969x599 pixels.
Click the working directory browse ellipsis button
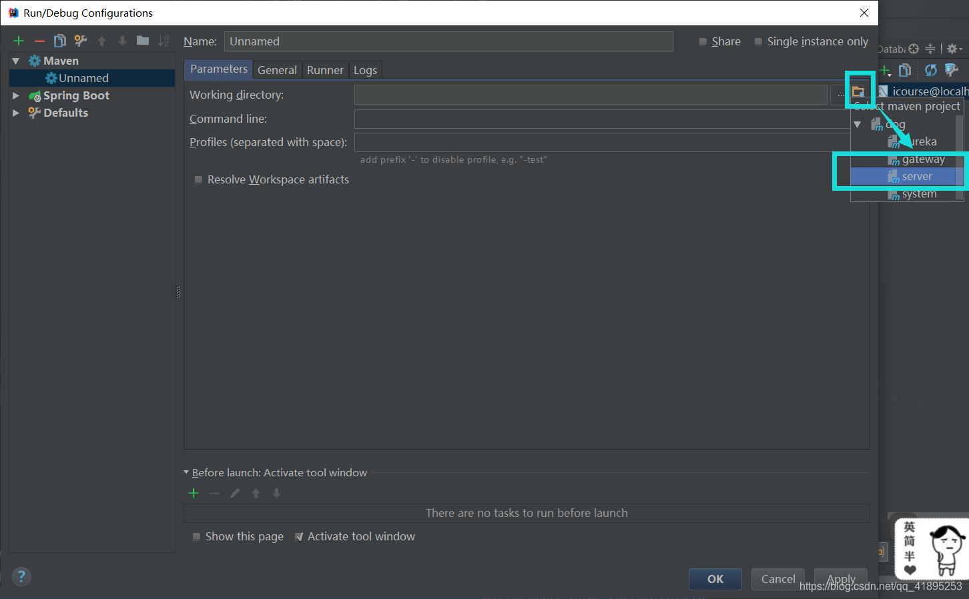coord(840,95)
